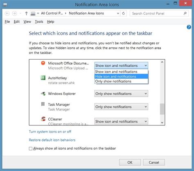Select the 'Windows Explorer' item name
The image size is (194, 171).
point(62,94)
